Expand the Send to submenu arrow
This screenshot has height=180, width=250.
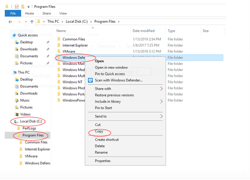click(161, 116)
